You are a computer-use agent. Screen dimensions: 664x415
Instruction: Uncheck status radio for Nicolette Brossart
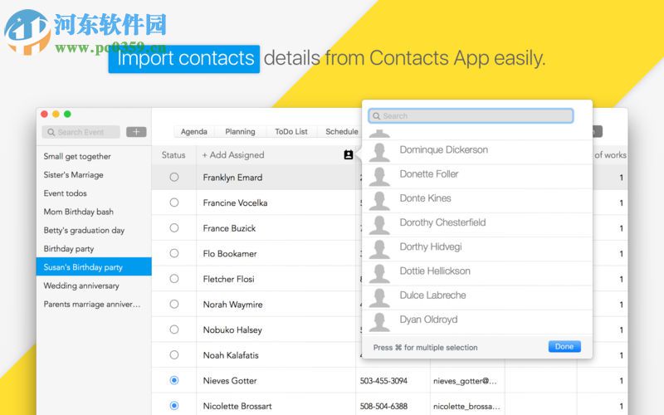coord(174,406)
